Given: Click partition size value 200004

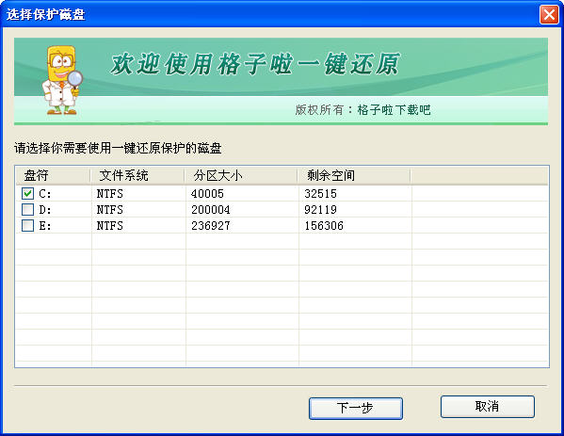Looking at the screenshot, I should point(210,210).
